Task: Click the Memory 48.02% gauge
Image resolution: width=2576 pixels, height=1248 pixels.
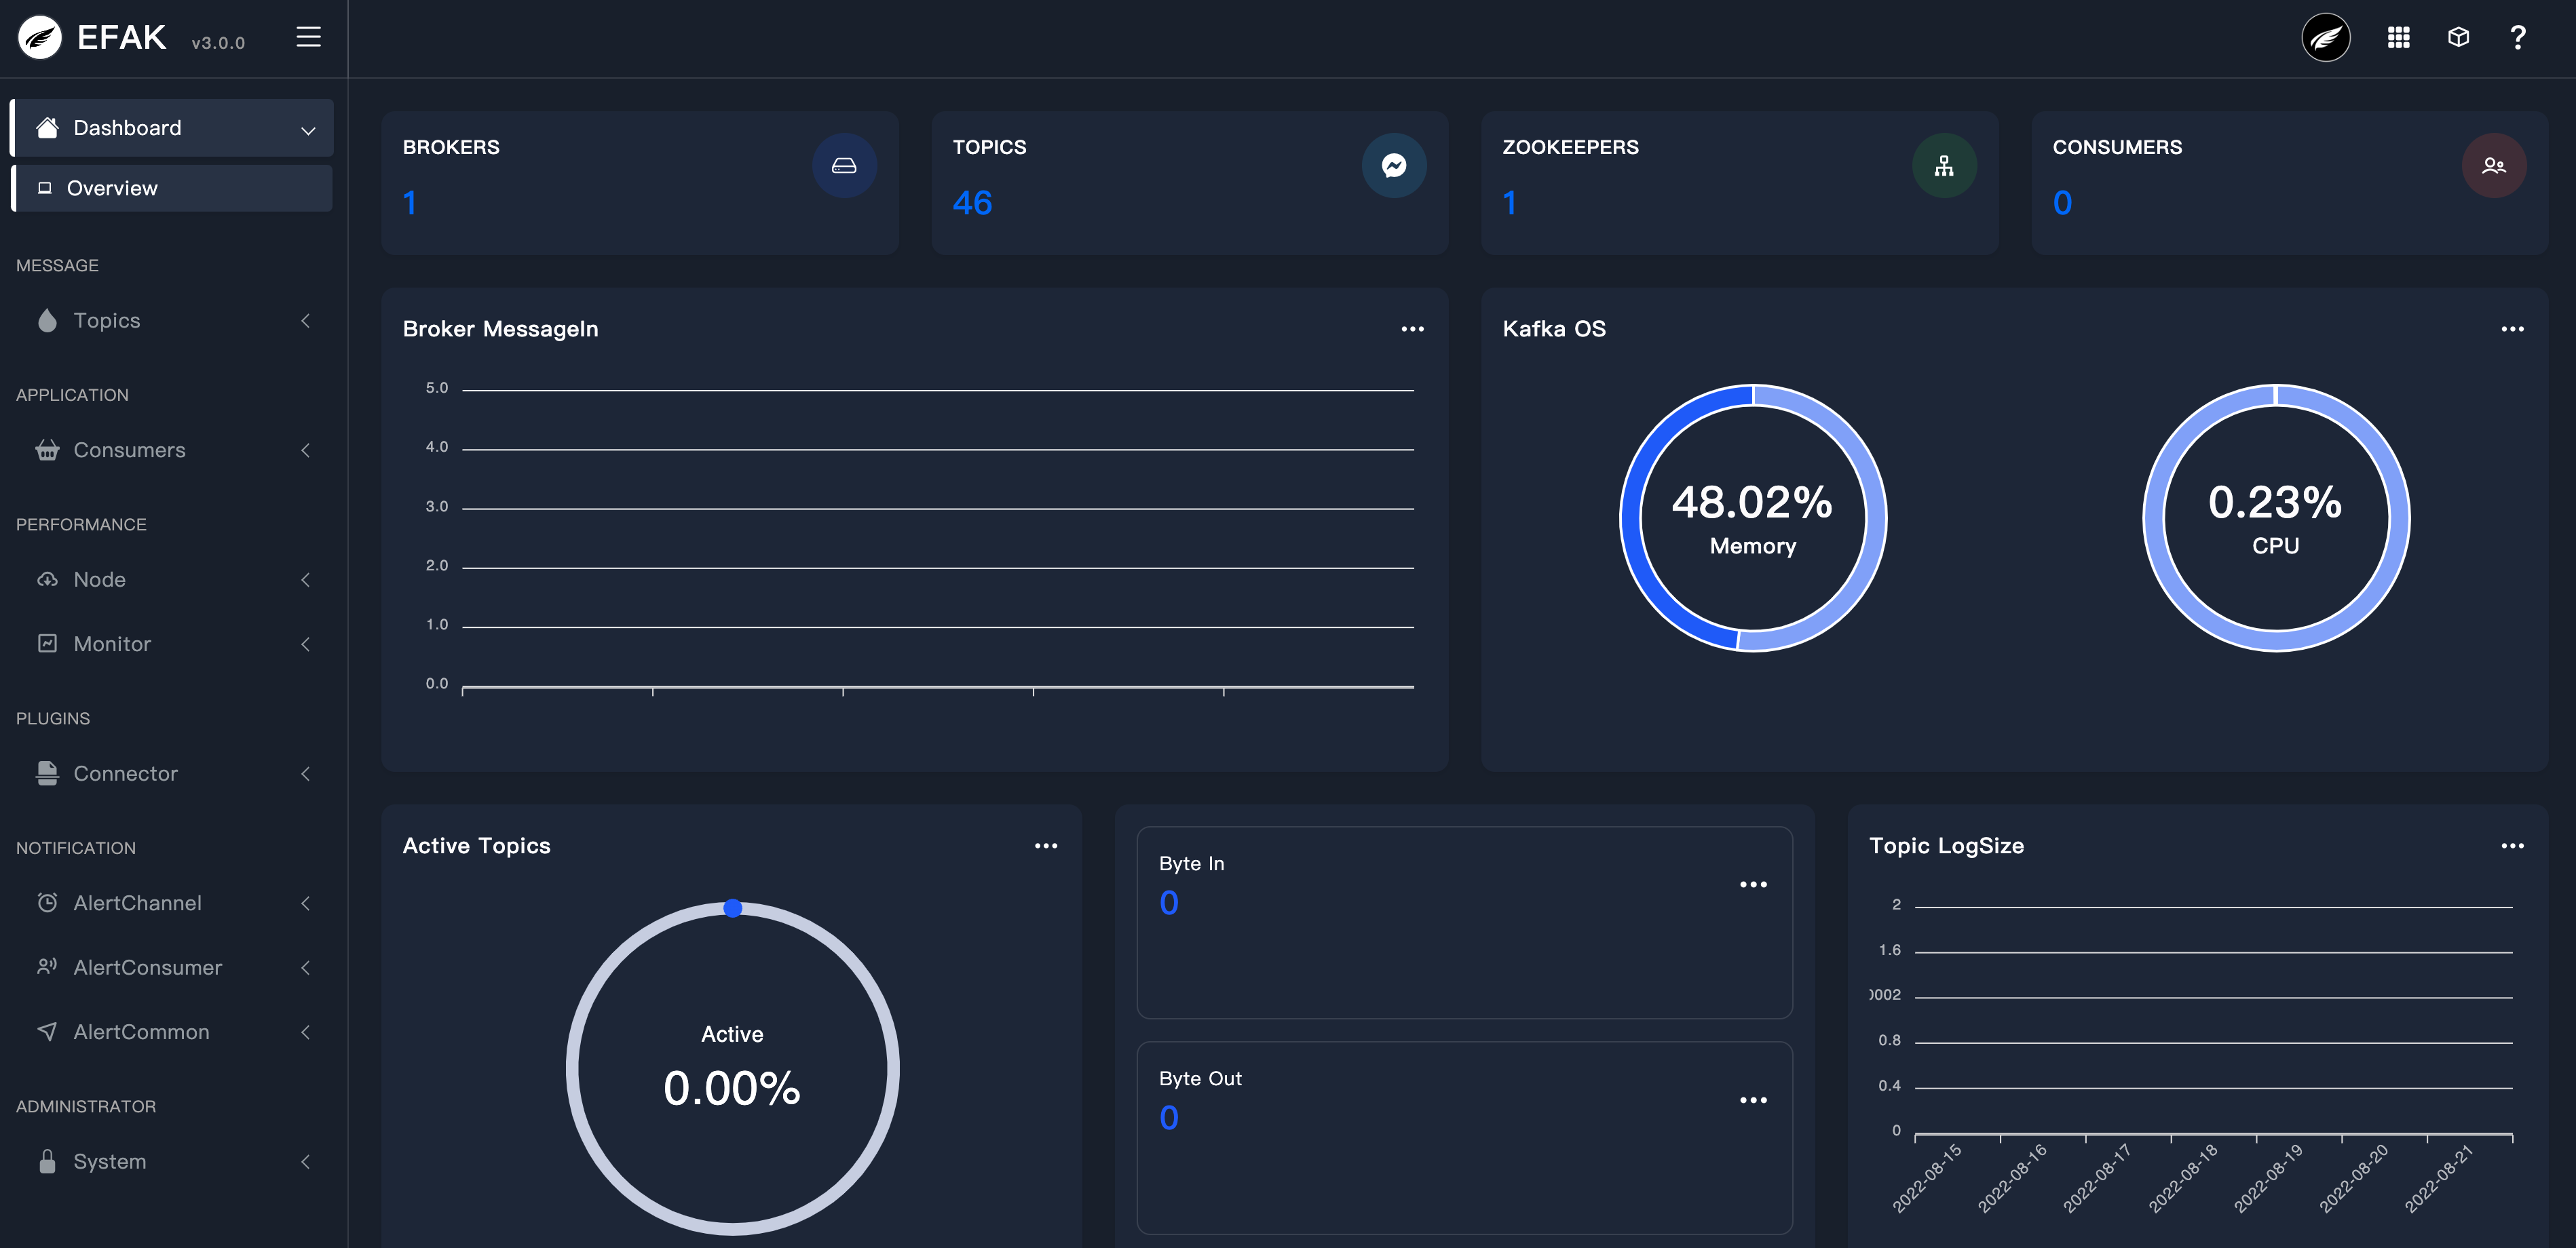Action: [1753, 518]
